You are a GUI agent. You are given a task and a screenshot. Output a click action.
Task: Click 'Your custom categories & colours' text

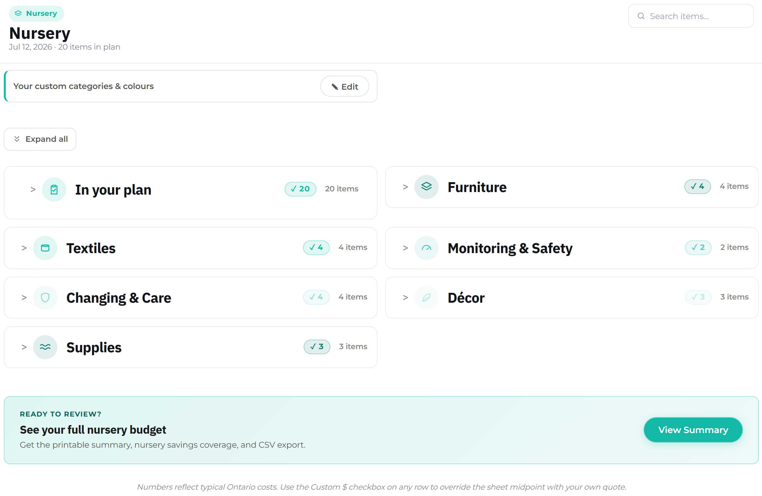(84, 86)
